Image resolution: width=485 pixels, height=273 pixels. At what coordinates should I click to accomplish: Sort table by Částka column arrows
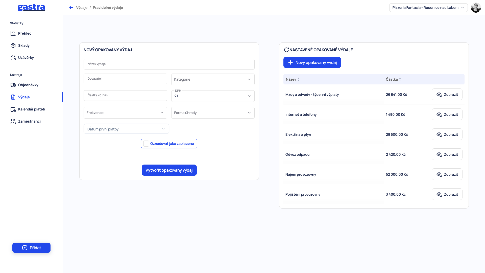[x=400, y=79]
